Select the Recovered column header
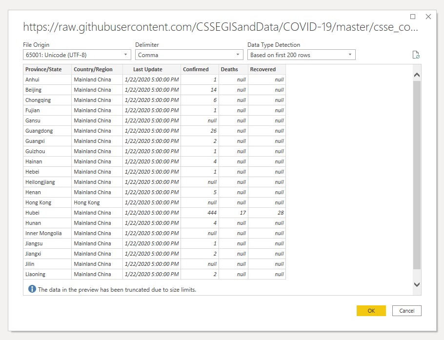The height and width of the screenshot is (340, 444). [267, 69]
